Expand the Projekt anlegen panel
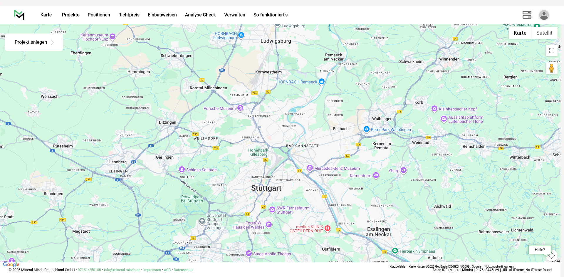Viewport: 564px width, 277px height. point(34,42)
